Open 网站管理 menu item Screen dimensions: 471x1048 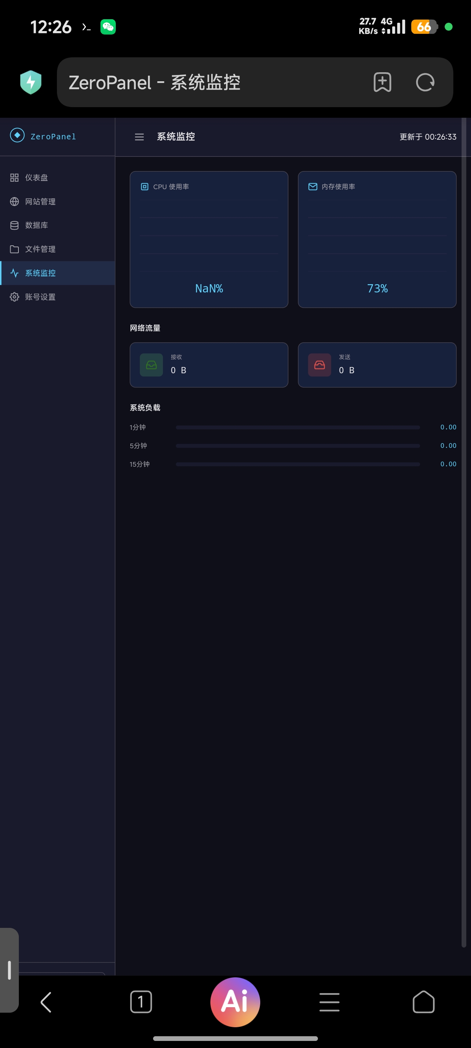57,202
